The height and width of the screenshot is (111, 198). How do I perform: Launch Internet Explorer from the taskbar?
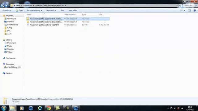point(40,108)
